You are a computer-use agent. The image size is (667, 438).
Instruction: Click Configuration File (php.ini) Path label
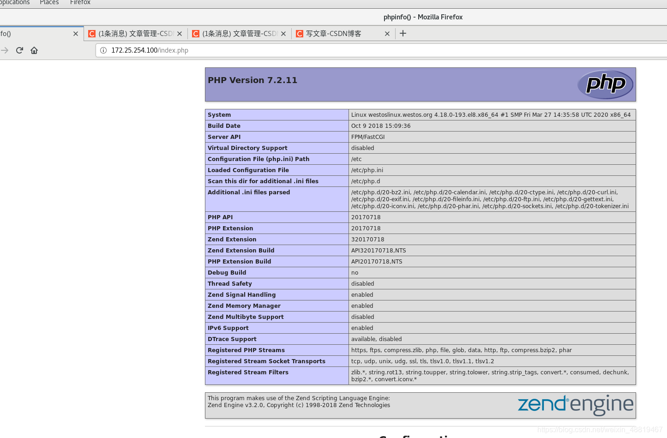258,159
